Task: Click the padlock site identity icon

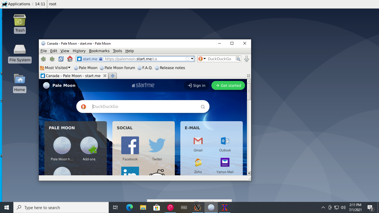Action: (x=101, y=59)
